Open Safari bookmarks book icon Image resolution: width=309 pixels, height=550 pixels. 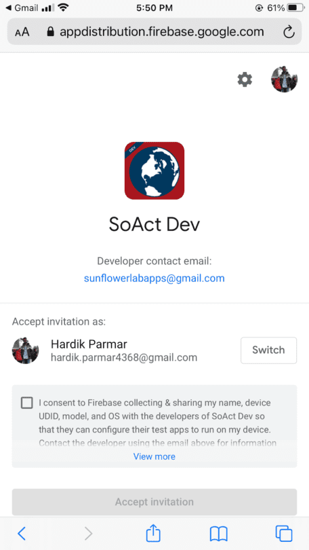219,534
